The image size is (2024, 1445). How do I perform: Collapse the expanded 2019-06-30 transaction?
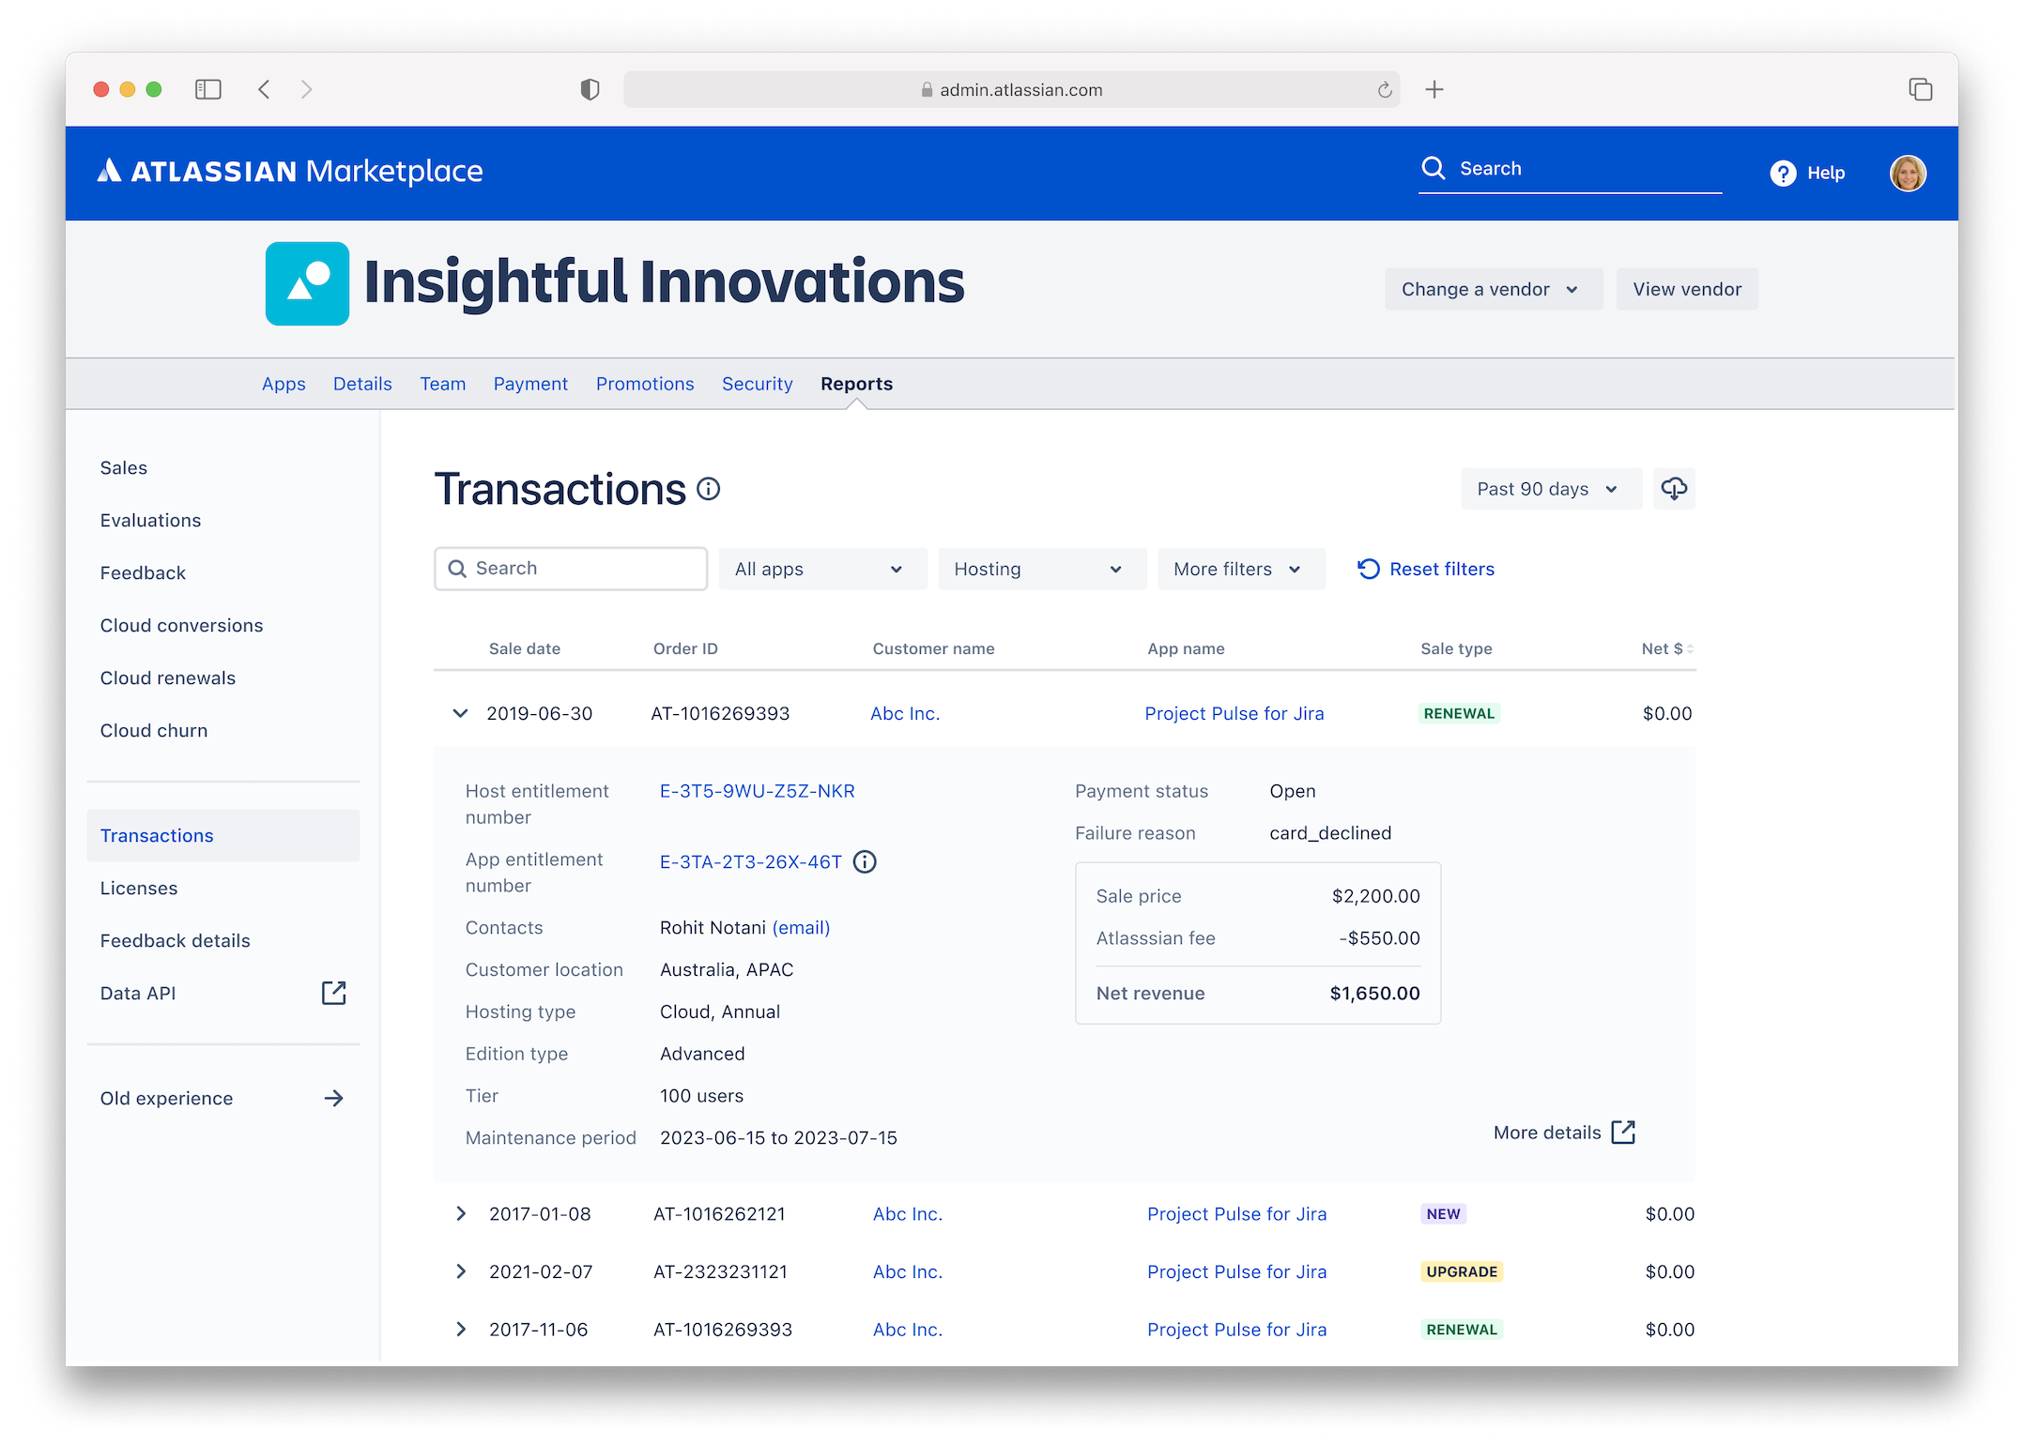pos(461,713)
